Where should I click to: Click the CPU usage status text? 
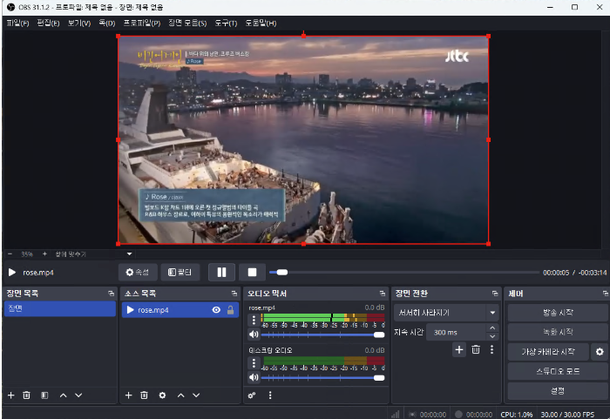(516, 415)
